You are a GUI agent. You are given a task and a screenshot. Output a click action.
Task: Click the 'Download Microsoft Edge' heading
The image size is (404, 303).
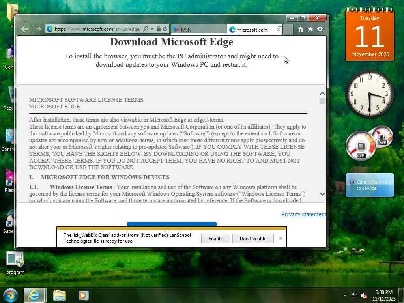(x=172, y=42)
